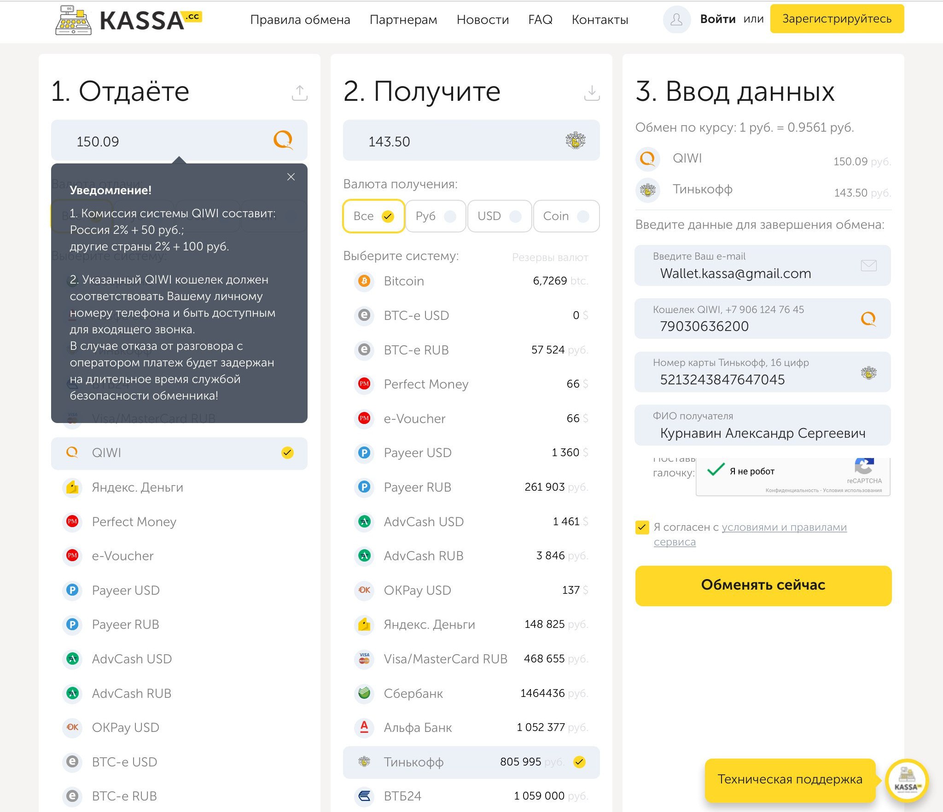Select BTC-e RUB in the give list
This screenshot has width=943, height=812.
(179, 796)
